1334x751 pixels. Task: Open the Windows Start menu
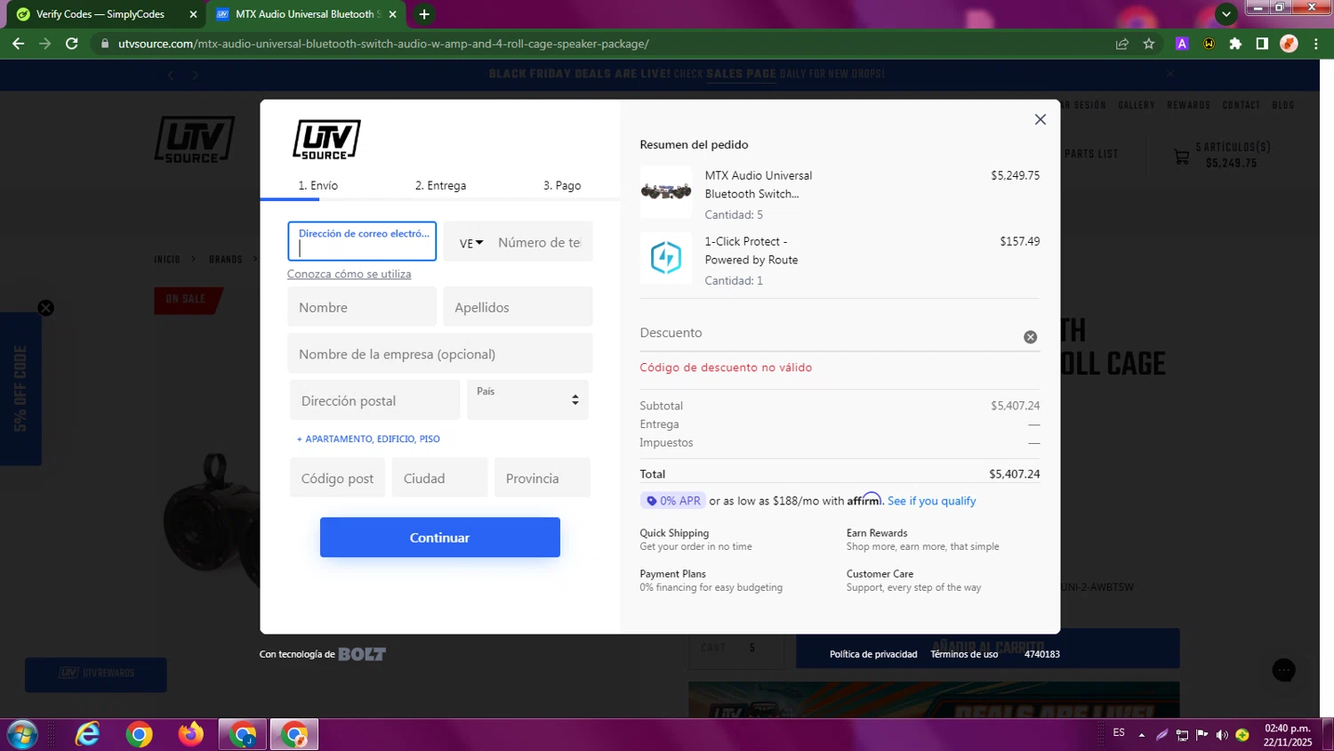pos(21,734)
